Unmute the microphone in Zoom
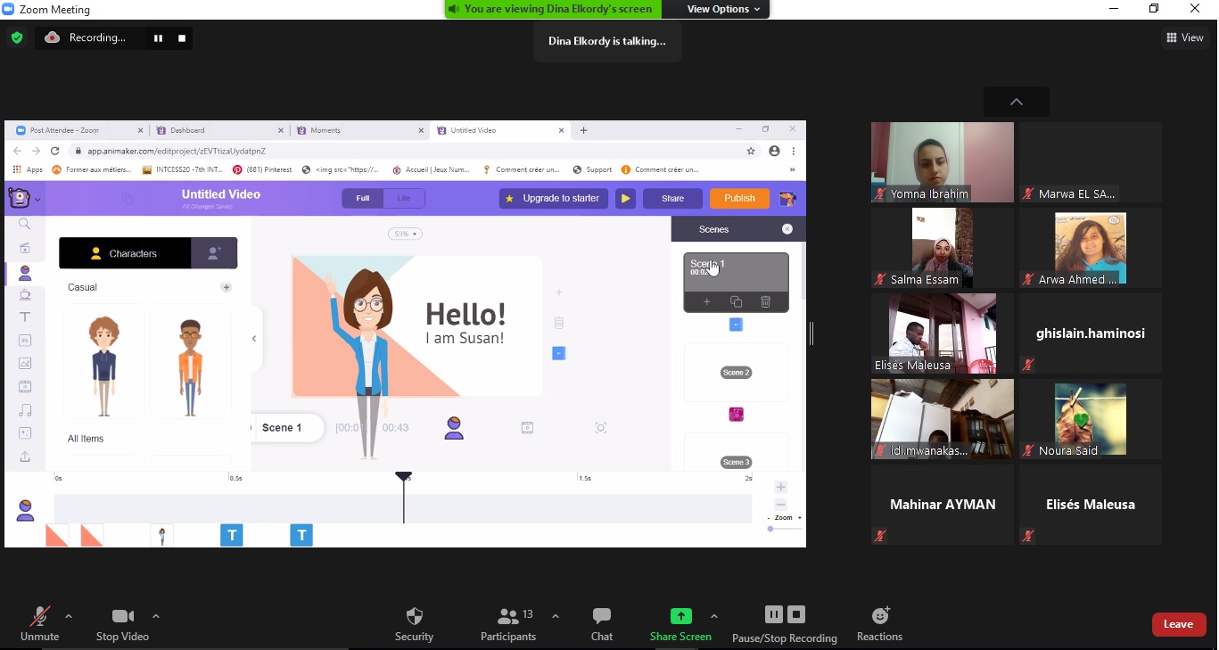 pos(39,623)
